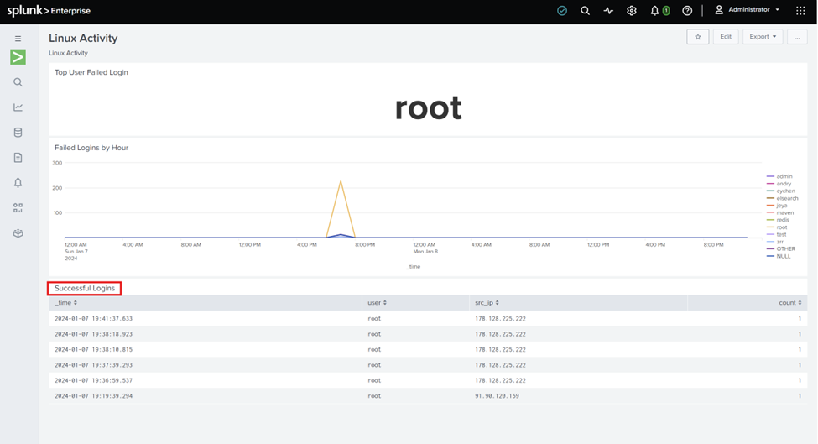Click the Edit dashboard button
The width and height of the screenshot is (818, 444).
pyautogui.click(x=726, y=37)
